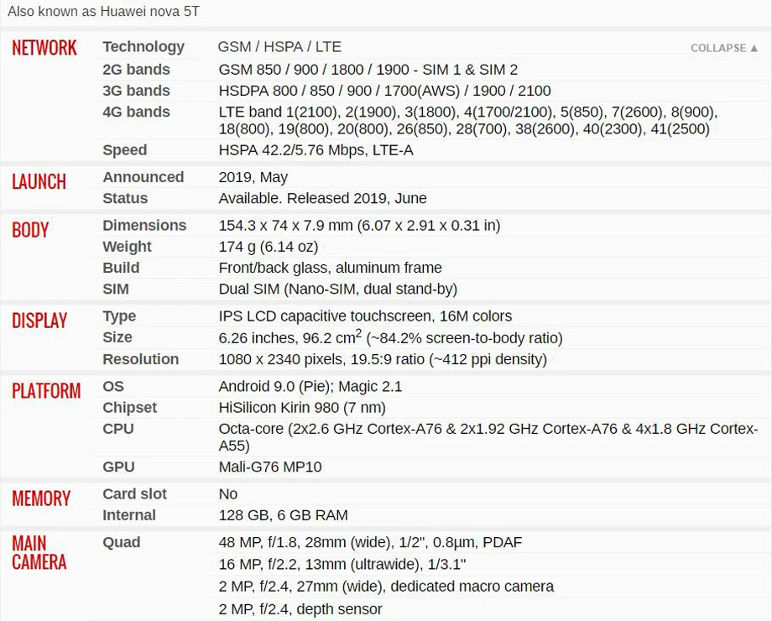Click the Weight label
Image resolution: width=772 pixels, height=621 pixels.
tap(127, 246)
